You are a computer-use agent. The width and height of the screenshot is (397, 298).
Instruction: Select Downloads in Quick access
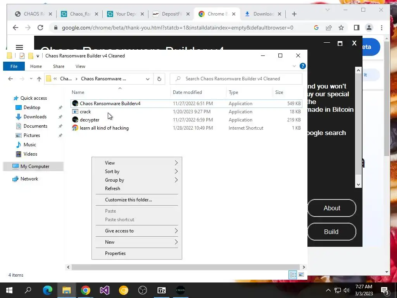click(x=35, y=117)
